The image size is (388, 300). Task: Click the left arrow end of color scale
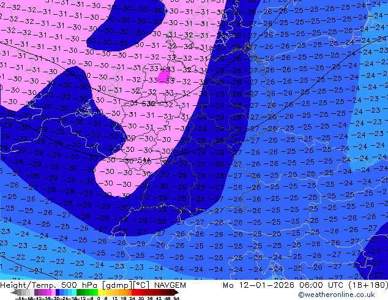[14, 292]
